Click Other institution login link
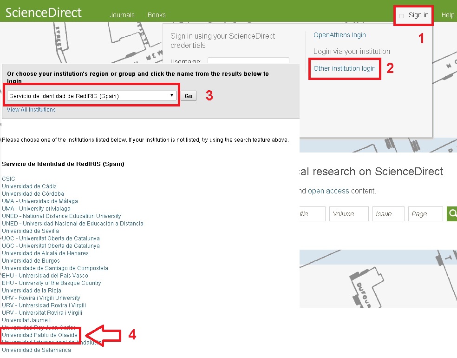Image resolution: width=457 pixels, height=358 pixels. click(x=345, y=68)
